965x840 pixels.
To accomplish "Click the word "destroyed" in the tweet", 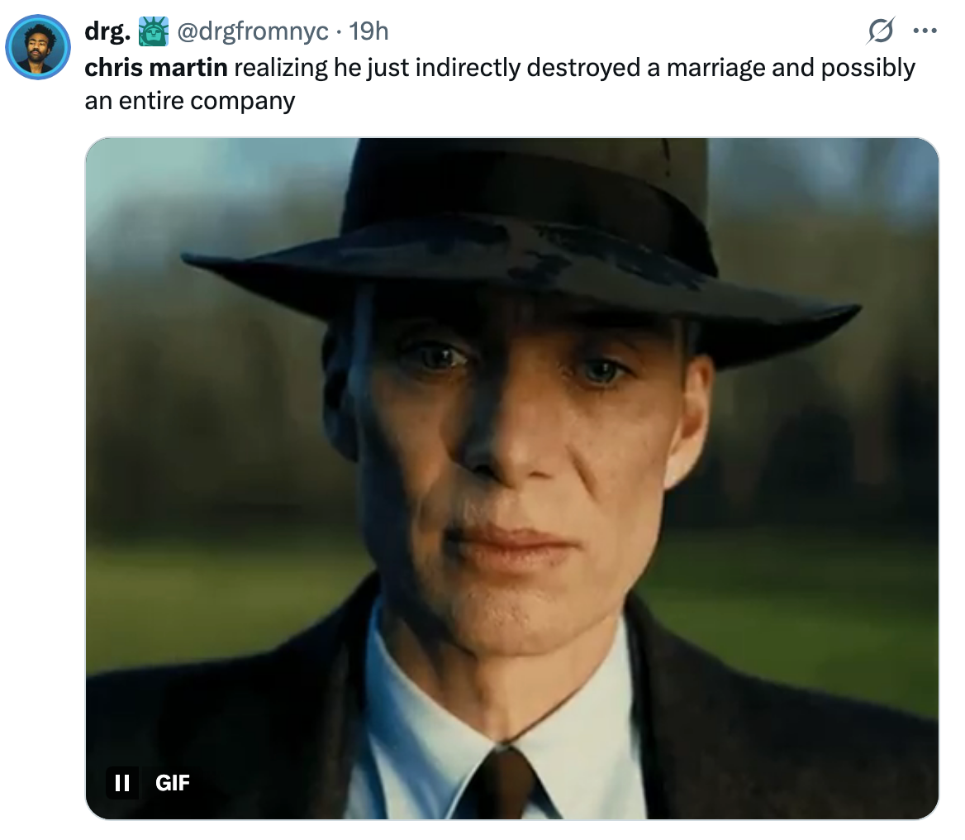I will point(584,67).
